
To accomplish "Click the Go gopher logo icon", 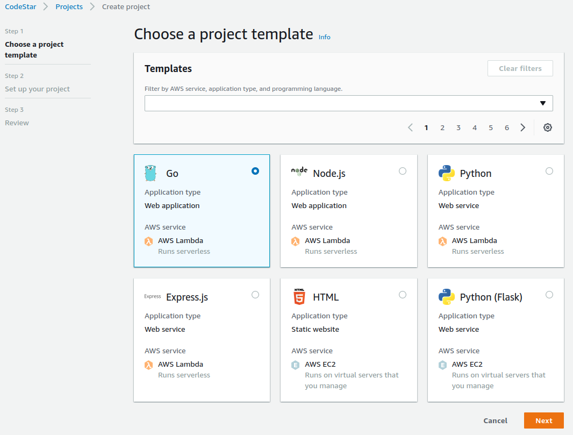I will click(150, 173).
